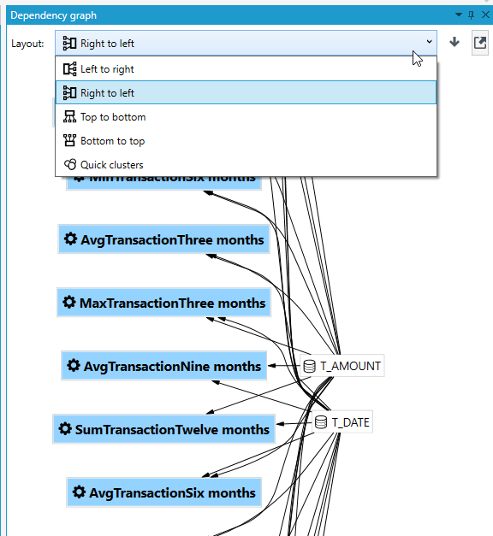Click gear icon on SumTransactionTwelve months

[x=65, y=428]
